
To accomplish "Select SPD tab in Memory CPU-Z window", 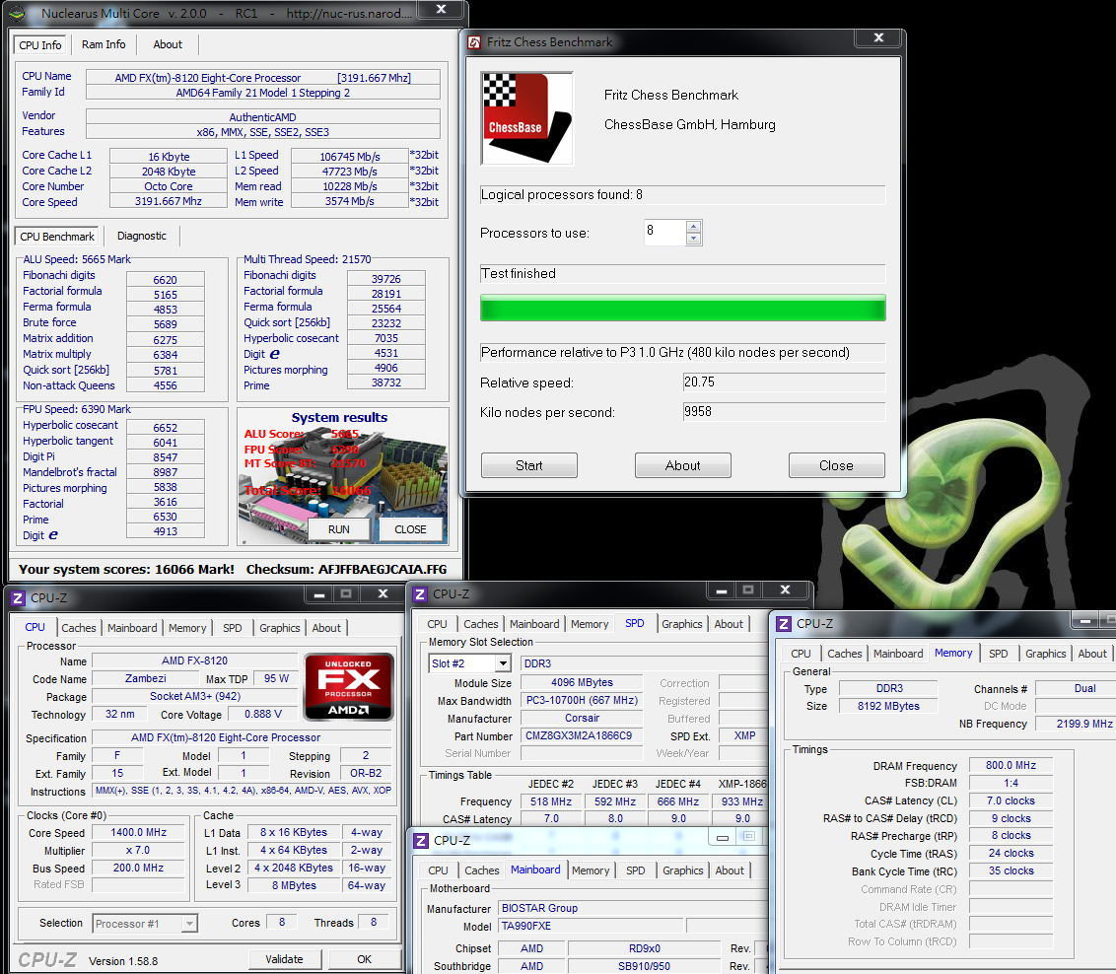I will click(999, 654).
